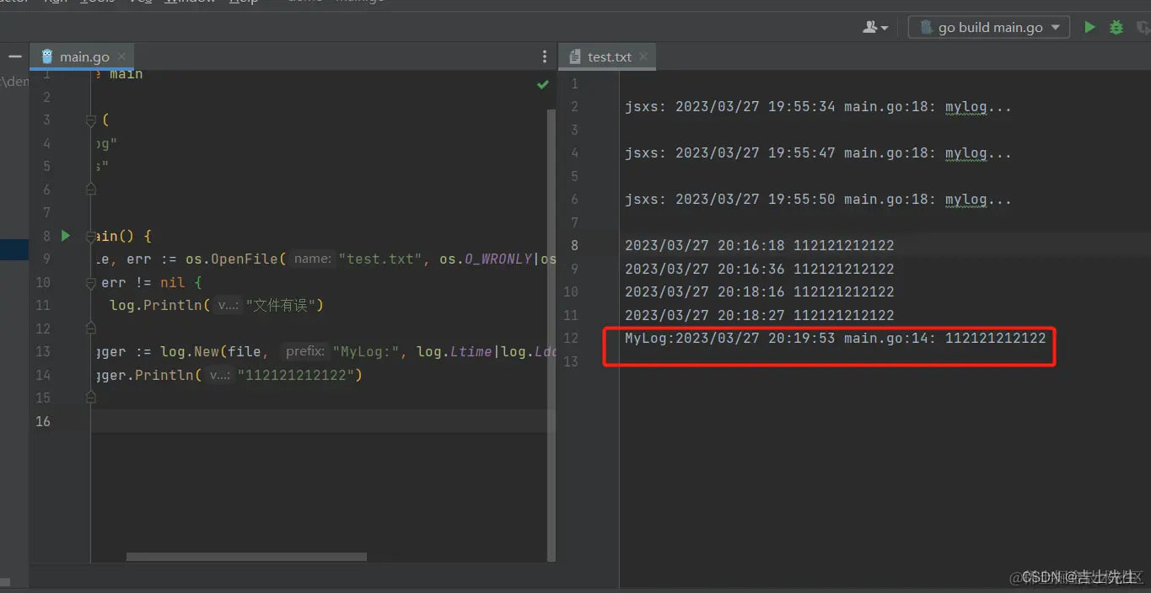Click the fold end marker on line 6
The height and width of the screenshot is (593, 1151).
coord(91,190)
